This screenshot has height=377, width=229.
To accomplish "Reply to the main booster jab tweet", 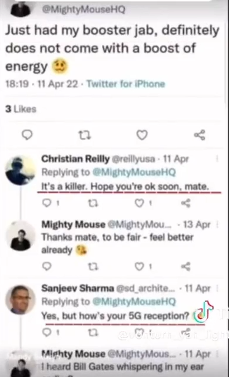I will click(x=27, y=135).
